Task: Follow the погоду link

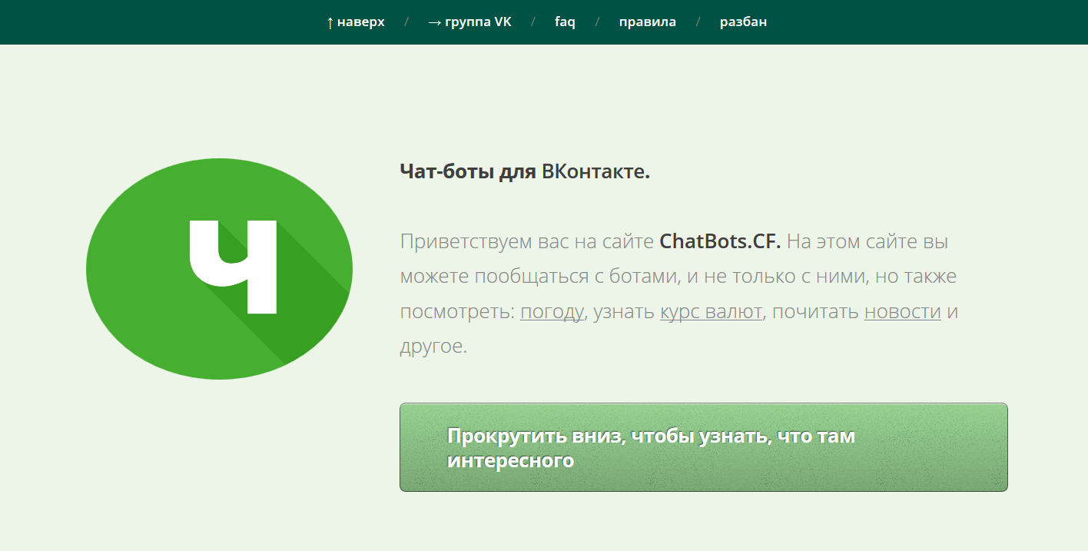Action: tap(552, 312)
